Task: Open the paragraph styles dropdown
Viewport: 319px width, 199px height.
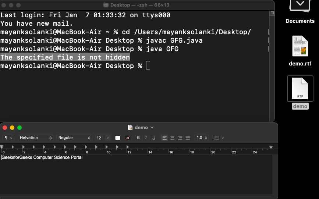Action: [8, 138]
